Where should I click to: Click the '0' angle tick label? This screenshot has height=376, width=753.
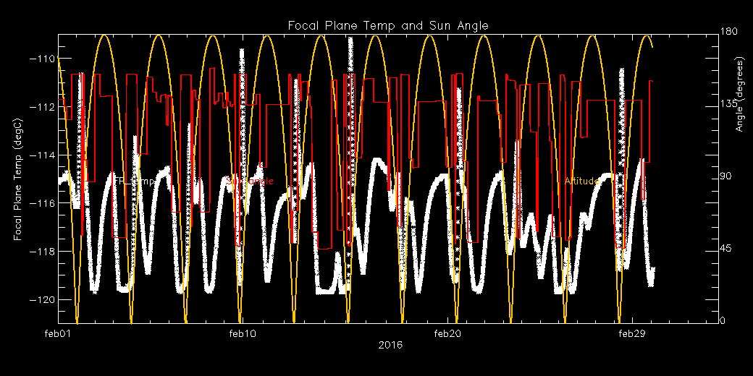tap(723, 321)
